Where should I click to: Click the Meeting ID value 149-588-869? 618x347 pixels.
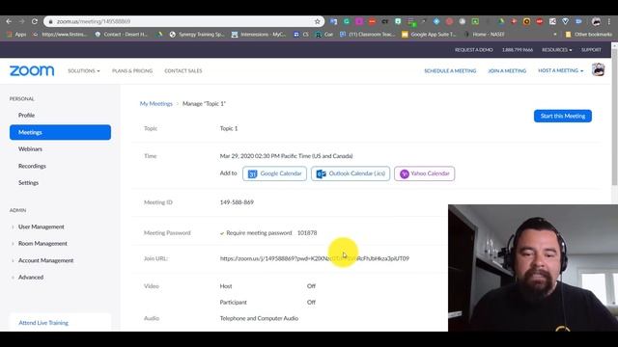pyautogui.click(x=237, y=202)
